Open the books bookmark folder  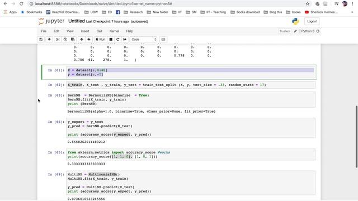click(x=293, y=12)
